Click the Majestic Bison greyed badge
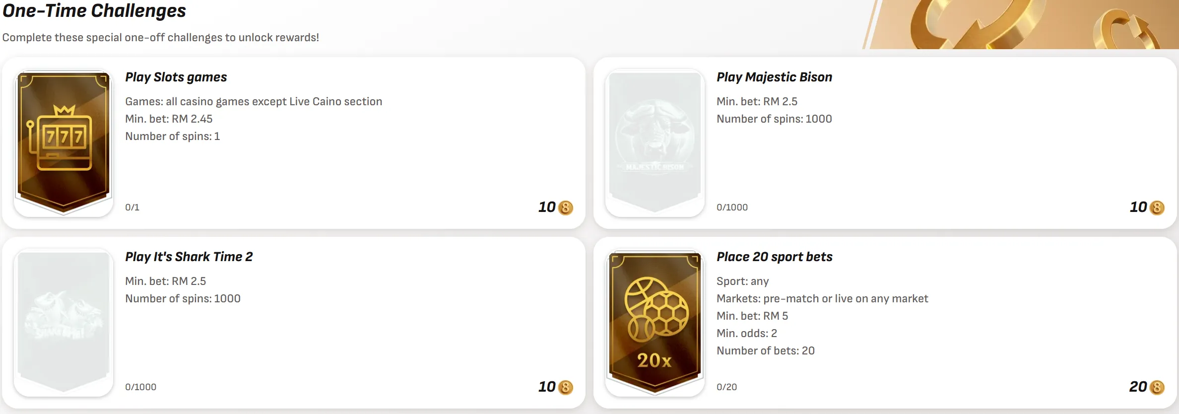 655,142
